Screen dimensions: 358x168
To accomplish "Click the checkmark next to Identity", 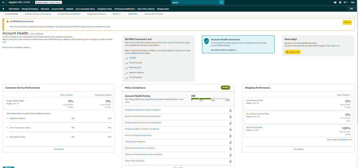I will click(127, 58).
